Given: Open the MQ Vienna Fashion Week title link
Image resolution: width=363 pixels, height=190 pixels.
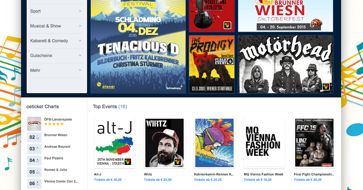Looking at the screenshot, I should pyautogui.click(x=263, y=174).
